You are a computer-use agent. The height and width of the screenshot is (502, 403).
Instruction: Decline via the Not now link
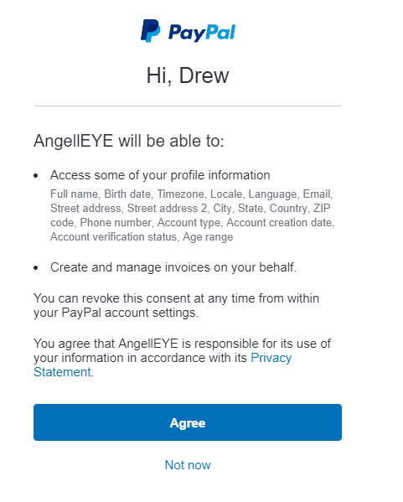[188, 465]
